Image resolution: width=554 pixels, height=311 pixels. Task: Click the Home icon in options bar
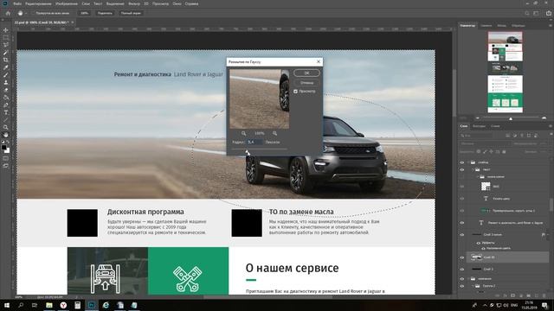(x=8, y=13)
